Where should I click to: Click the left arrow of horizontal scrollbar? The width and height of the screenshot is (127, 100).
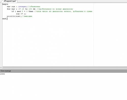click(x=1, y=67)
